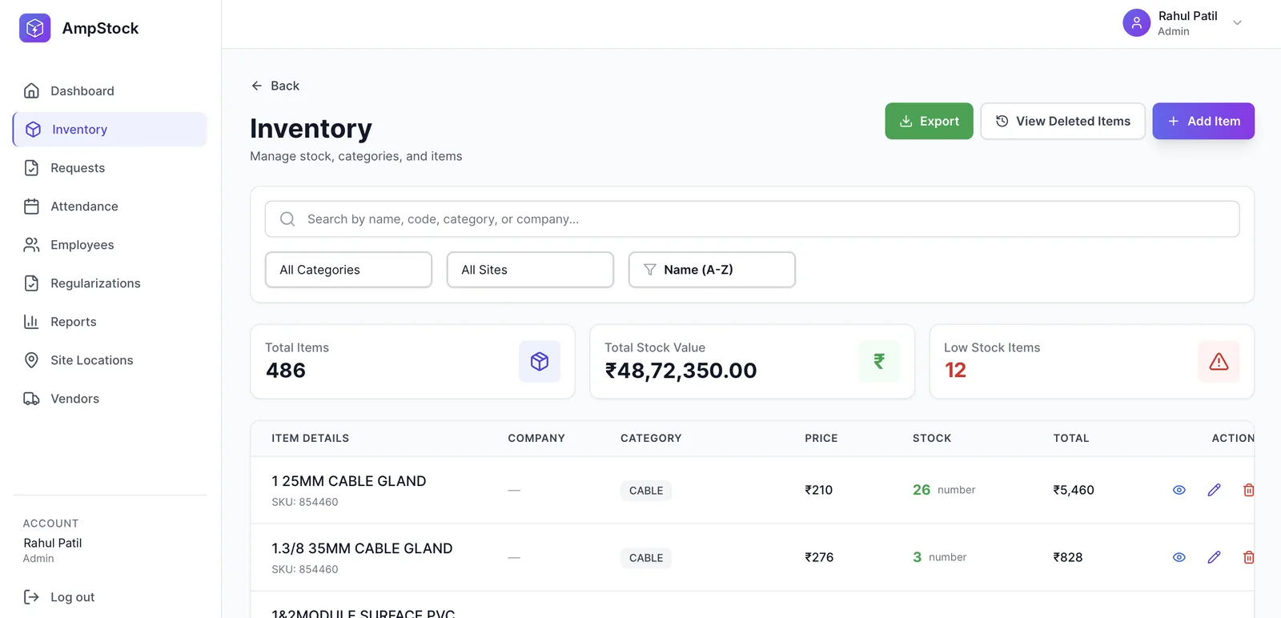
Task: Click the user avatar icon in header
Action: pos(1136,23)
